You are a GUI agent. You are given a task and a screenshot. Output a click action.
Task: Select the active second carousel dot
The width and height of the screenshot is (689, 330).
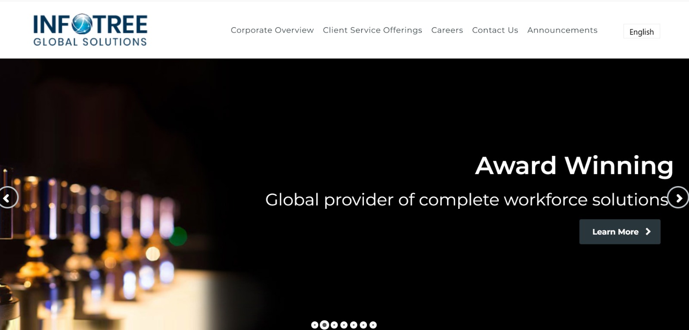point(324,325)
